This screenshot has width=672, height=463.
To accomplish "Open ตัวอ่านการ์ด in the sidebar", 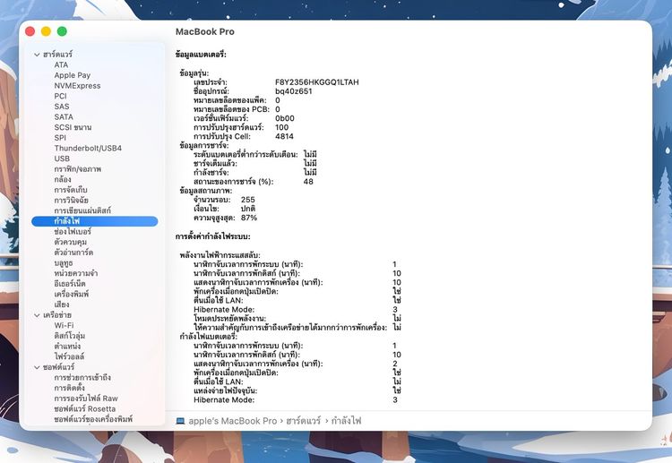I will click(73, 253).
